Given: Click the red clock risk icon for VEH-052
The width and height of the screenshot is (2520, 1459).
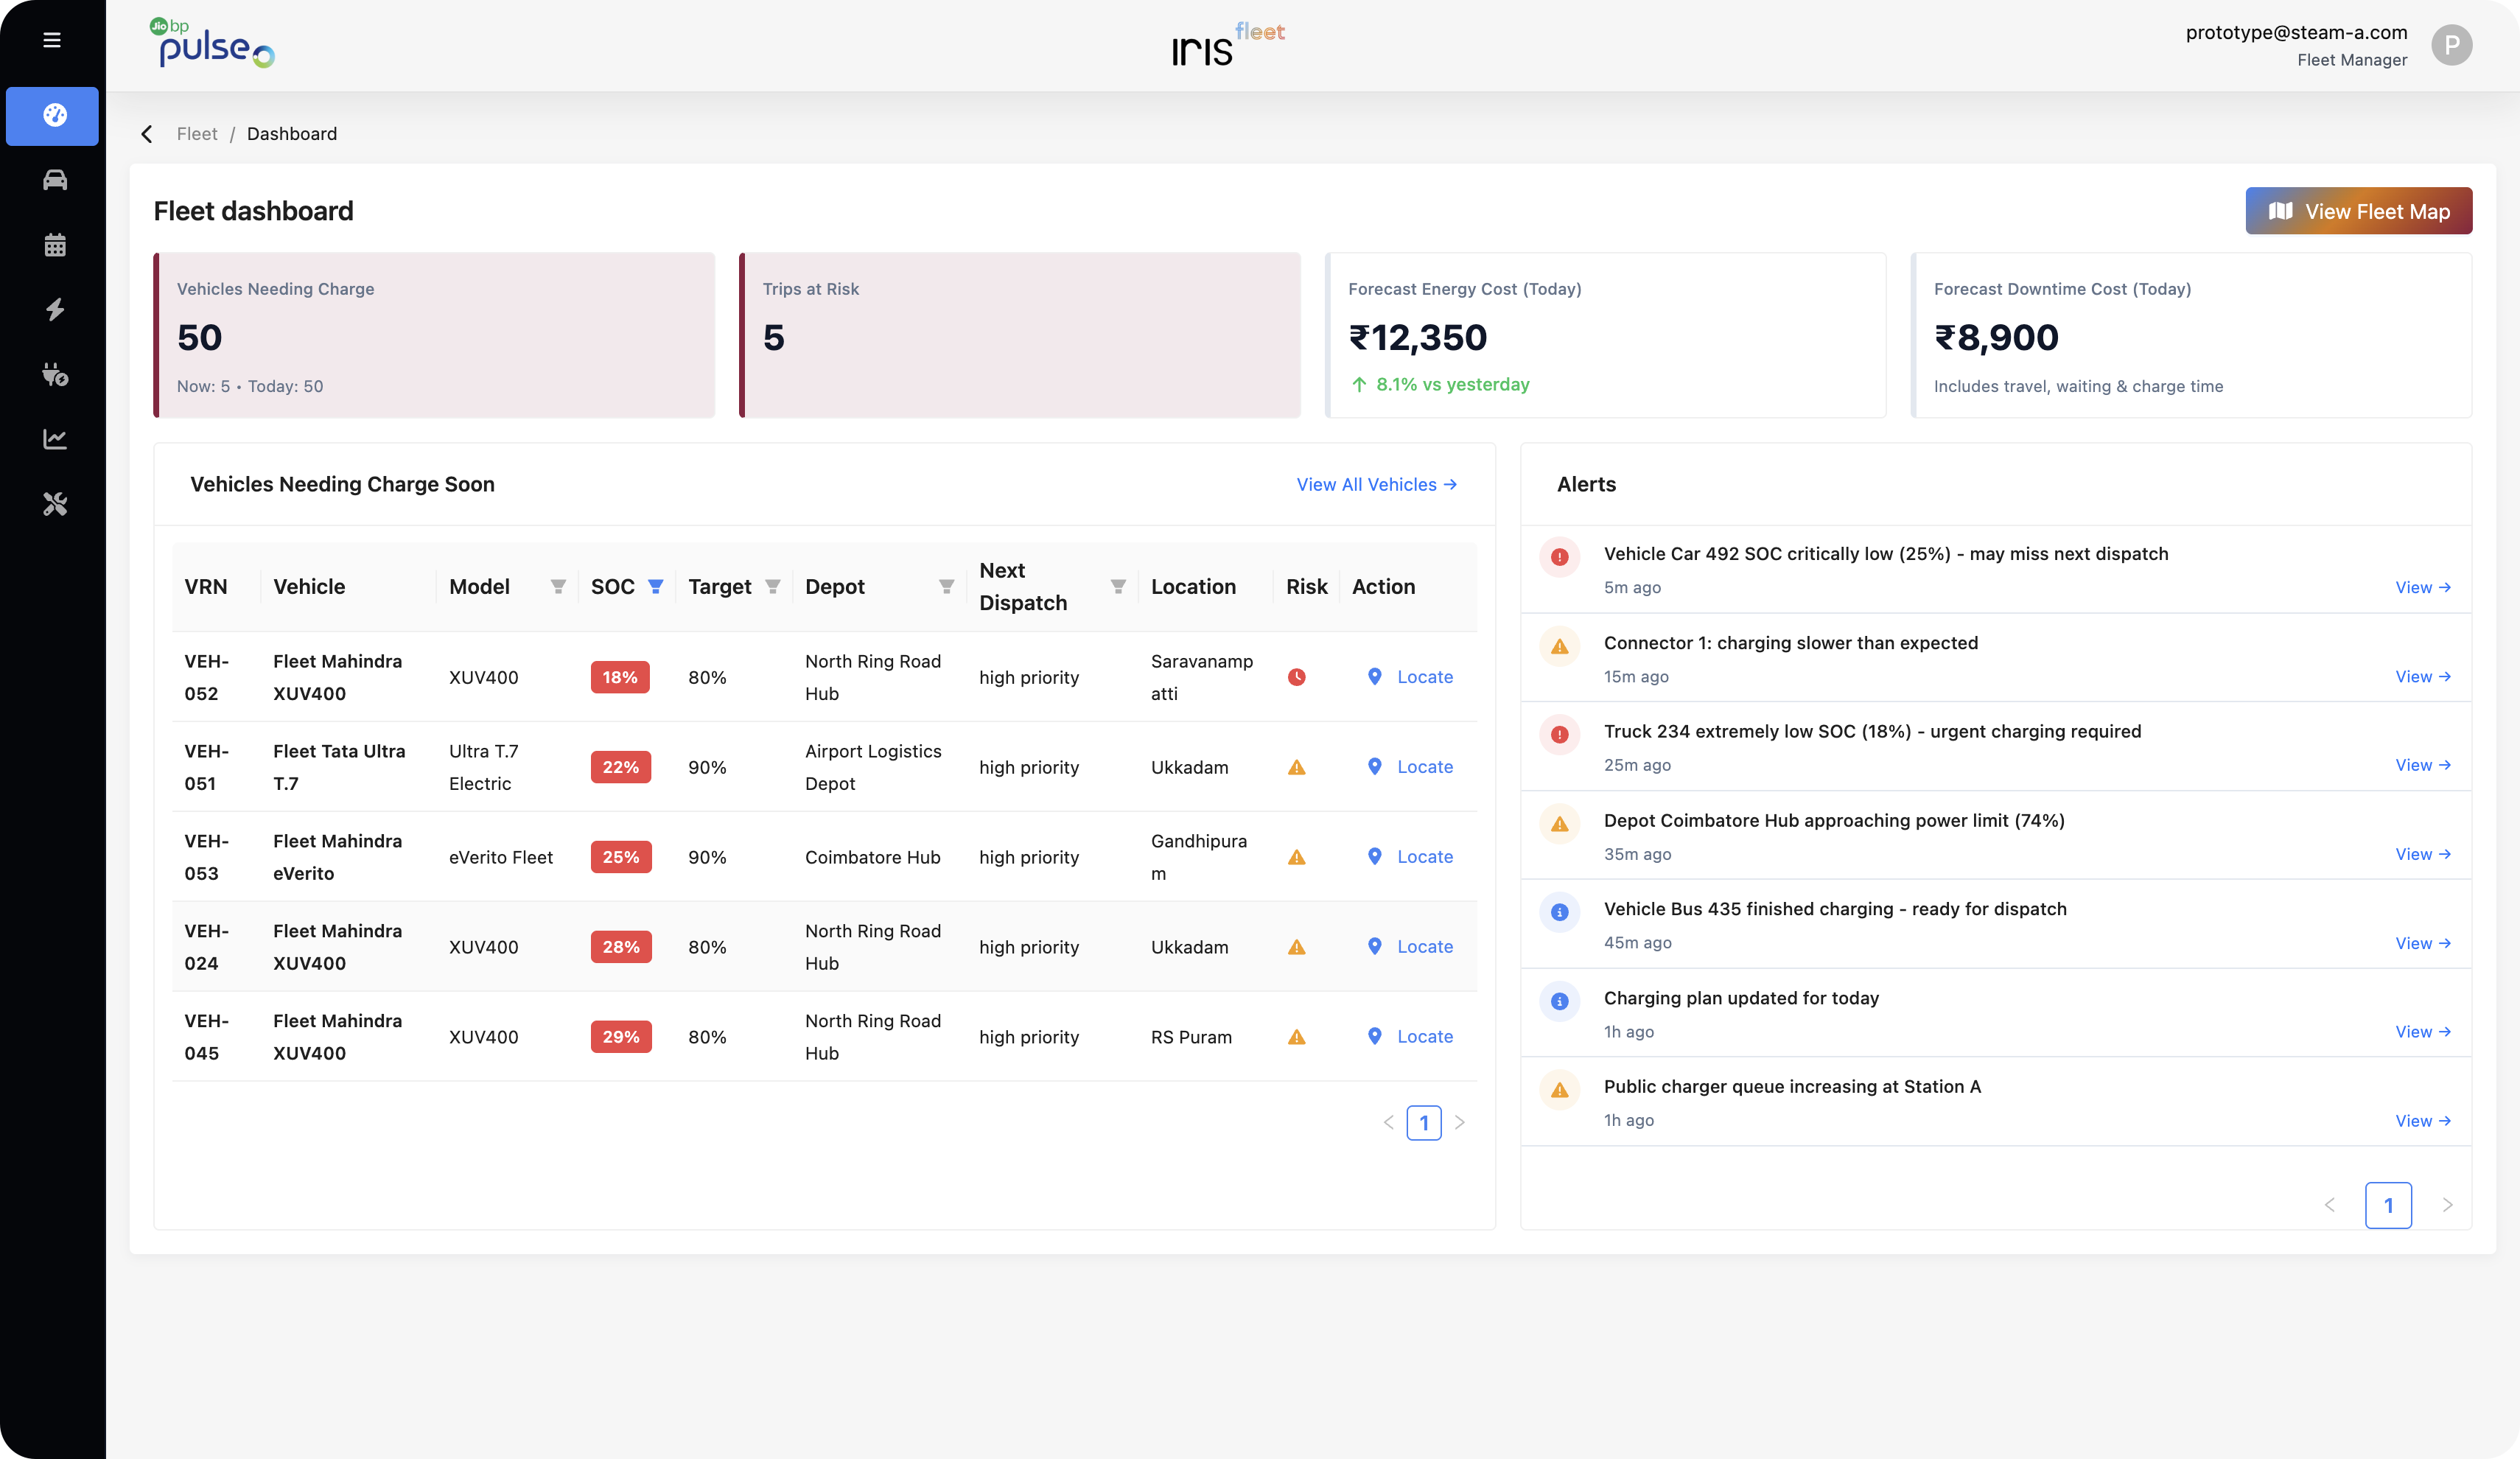Looking at the screenshot, I should click(x=1296, y=677).
